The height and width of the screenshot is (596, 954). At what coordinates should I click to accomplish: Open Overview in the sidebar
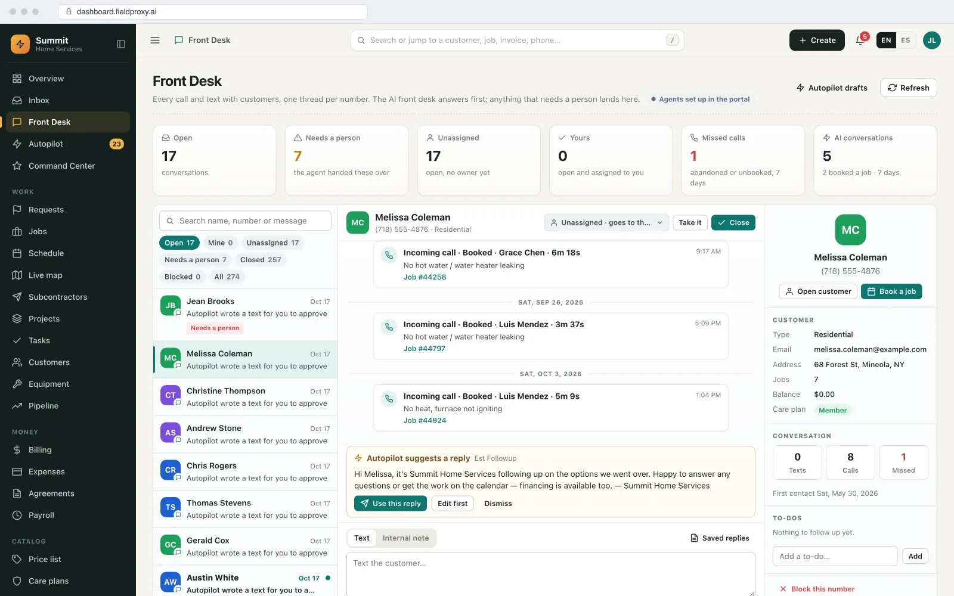point(68,79)
